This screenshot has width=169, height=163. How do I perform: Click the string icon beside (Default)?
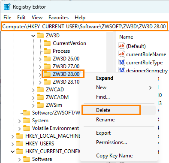click(122, 46)
